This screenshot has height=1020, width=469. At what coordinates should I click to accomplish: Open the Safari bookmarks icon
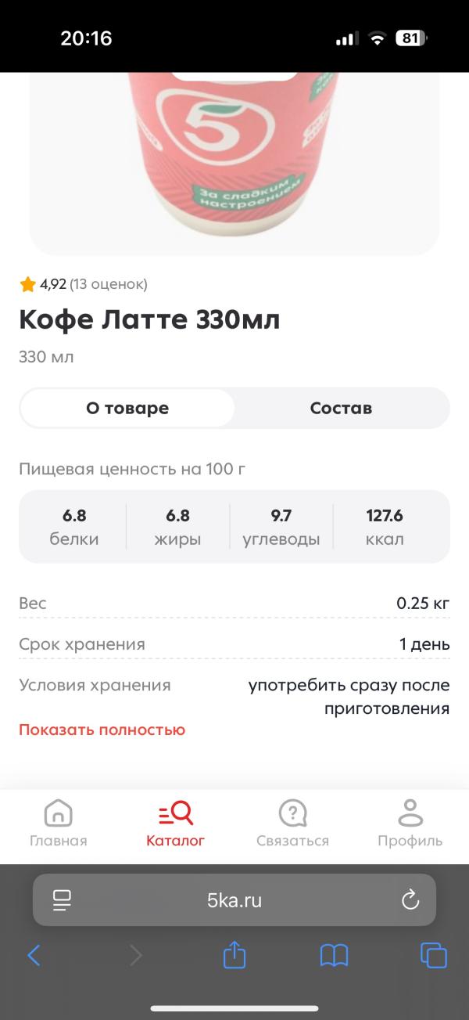(x=334, y=955)
